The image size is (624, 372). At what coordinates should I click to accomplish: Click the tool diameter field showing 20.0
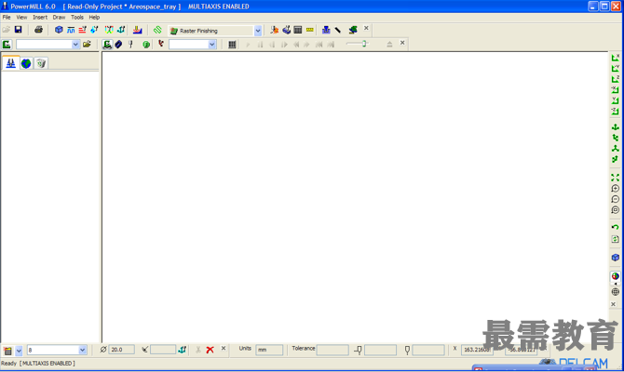[121, 350]
